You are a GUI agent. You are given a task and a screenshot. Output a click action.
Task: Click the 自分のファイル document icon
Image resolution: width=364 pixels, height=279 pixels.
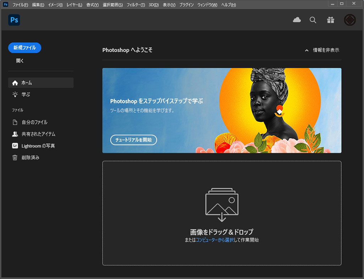(x=15, y=122)
